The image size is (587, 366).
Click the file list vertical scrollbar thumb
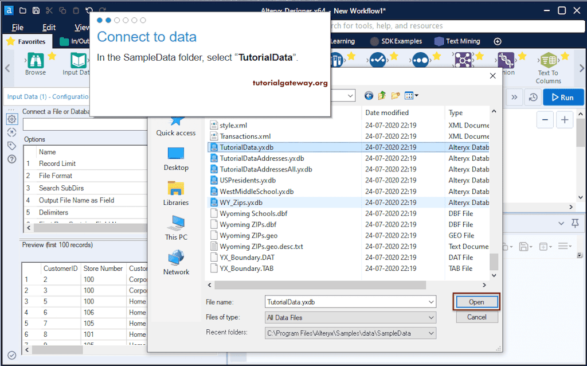click(494, 262)
